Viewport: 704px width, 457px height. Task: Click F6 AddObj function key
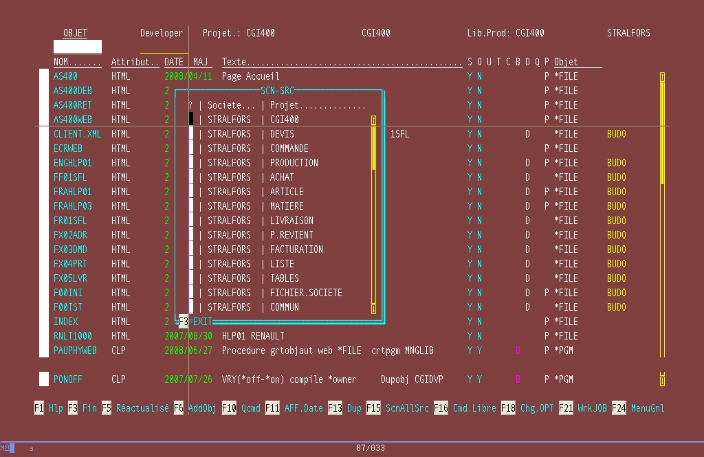tap(195, 408)
